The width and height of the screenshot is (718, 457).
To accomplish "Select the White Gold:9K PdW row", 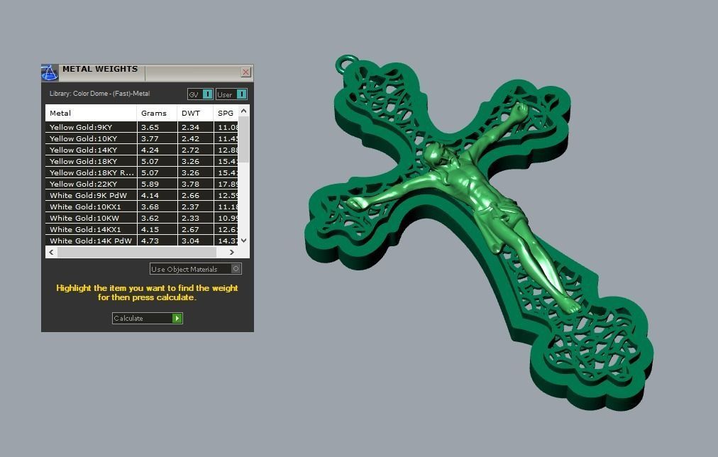I will pos(141,195).
